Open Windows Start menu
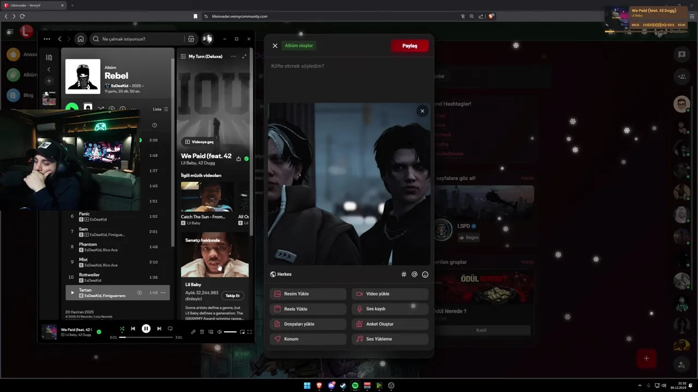This screenshot has height=392, width=698. (307, 385)
